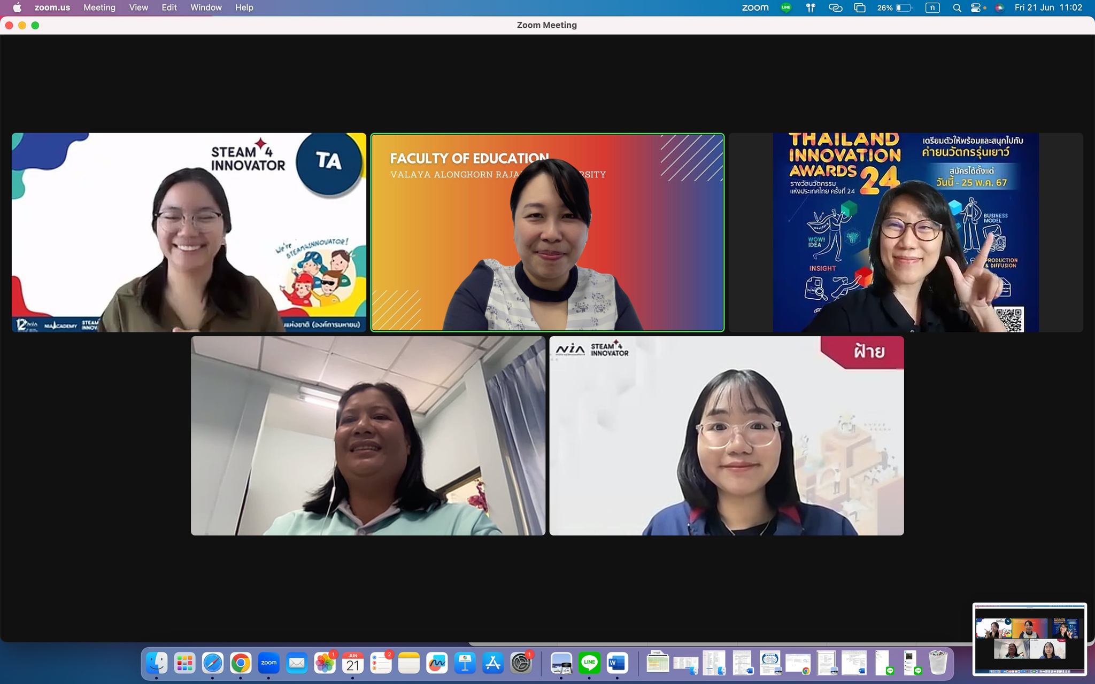Open Freeform app in the Dock
The image size is (1095, 684).
coord(437,663)
